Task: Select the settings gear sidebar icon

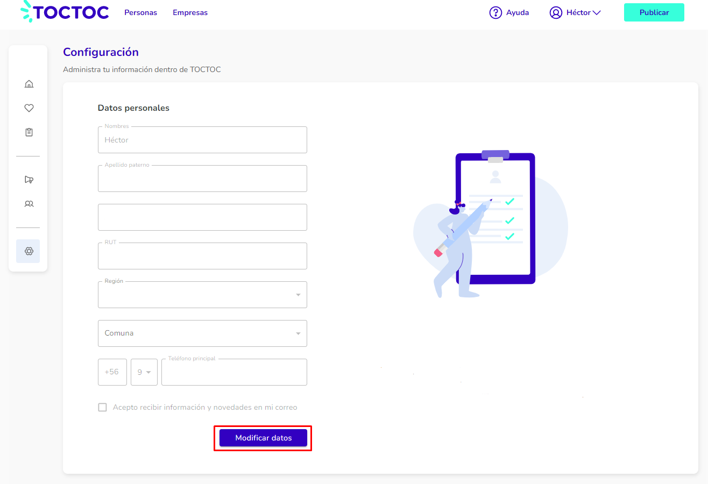Action: [28, 251]
